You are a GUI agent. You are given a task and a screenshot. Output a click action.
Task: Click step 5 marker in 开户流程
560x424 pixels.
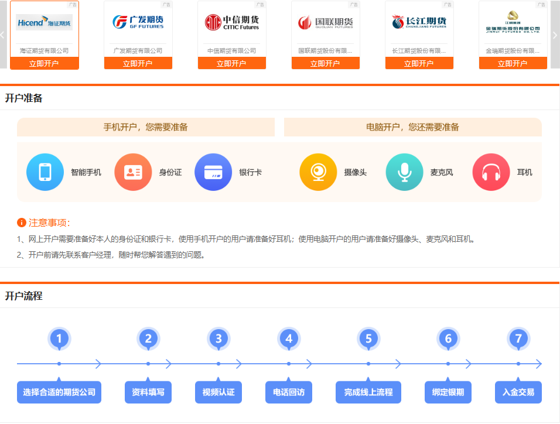tap(368, 338)
